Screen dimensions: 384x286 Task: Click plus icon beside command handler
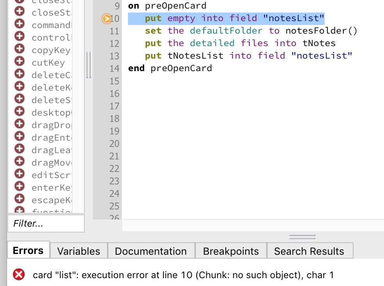[x=20, y=24]
